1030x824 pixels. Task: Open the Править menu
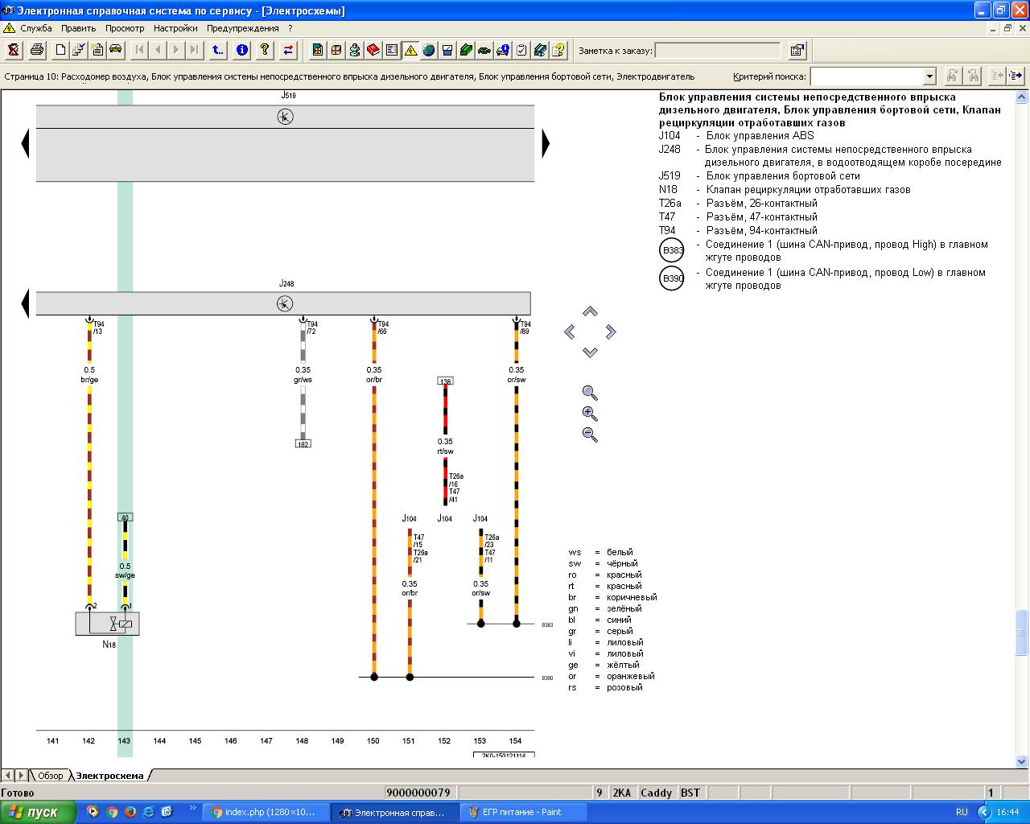[x=79, y=28]
